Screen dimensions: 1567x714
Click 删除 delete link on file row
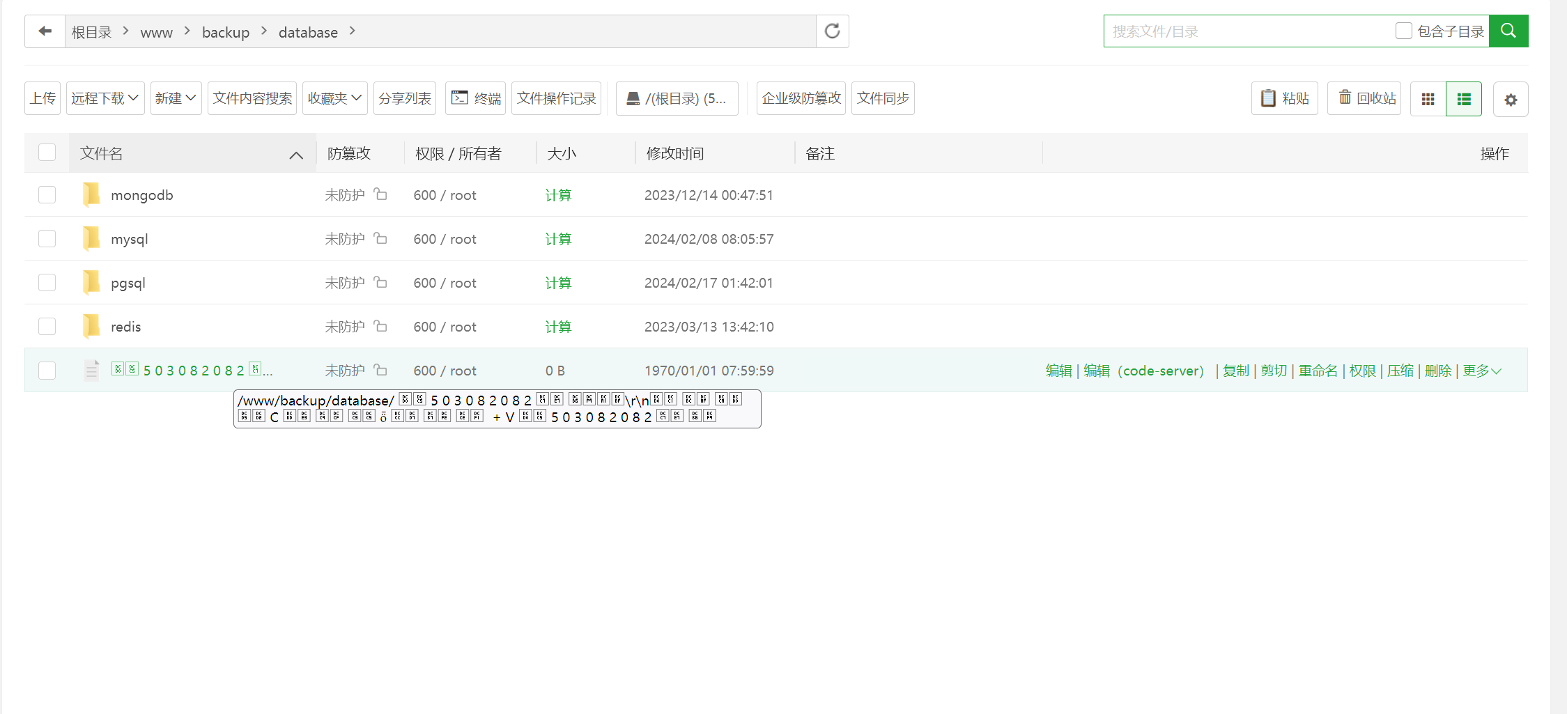coord(1438,371)
